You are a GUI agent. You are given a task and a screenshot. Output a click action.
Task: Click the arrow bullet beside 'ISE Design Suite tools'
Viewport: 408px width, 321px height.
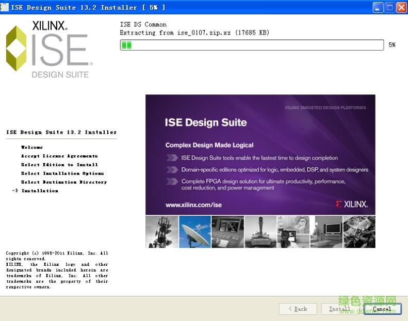172,158
